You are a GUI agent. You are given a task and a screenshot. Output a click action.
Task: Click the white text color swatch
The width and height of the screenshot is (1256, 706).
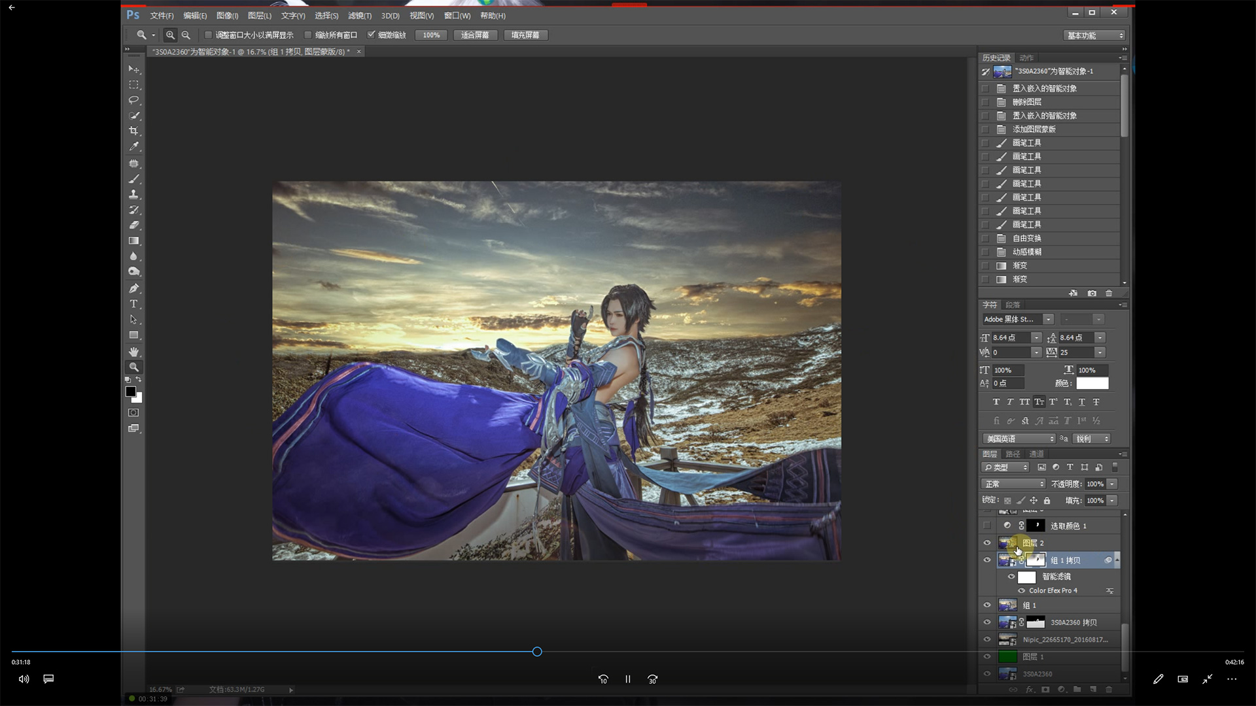[1092, 384]
